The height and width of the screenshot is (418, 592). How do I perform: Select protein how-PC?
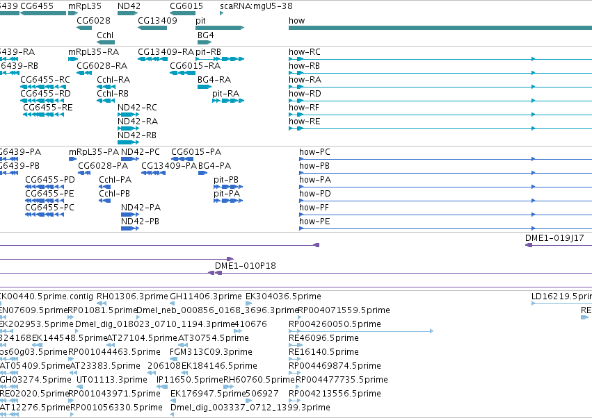click(314, 152)
